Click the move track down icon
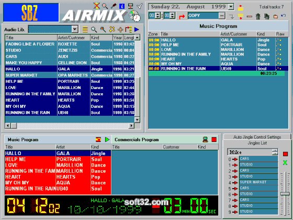293x220 pixels. [241, 16]
